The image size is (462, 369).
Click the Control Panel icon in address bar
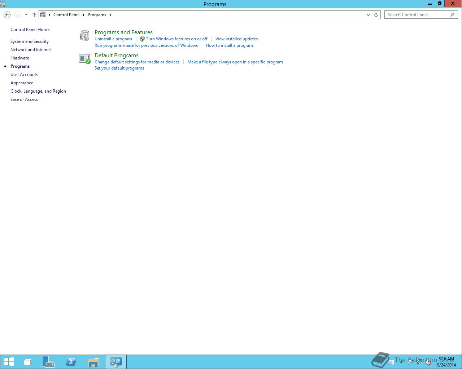[x=43, y=15]
